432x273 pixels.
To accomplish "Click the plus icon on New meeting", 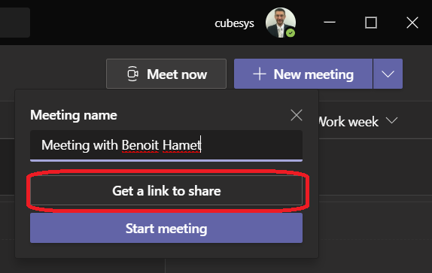I will pos(259,74).
